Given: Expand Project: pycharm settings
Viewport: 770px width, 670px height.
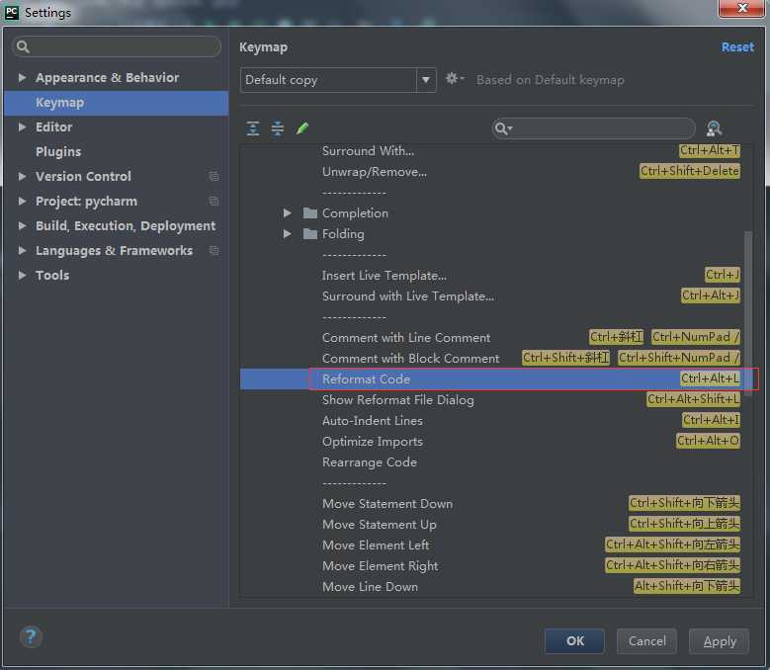Looking at the screenshot, I should point(22,201).
